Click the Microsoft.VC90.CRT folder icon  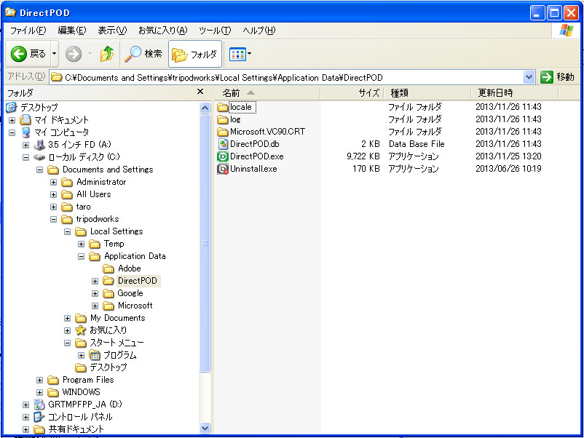click(223, 132)
